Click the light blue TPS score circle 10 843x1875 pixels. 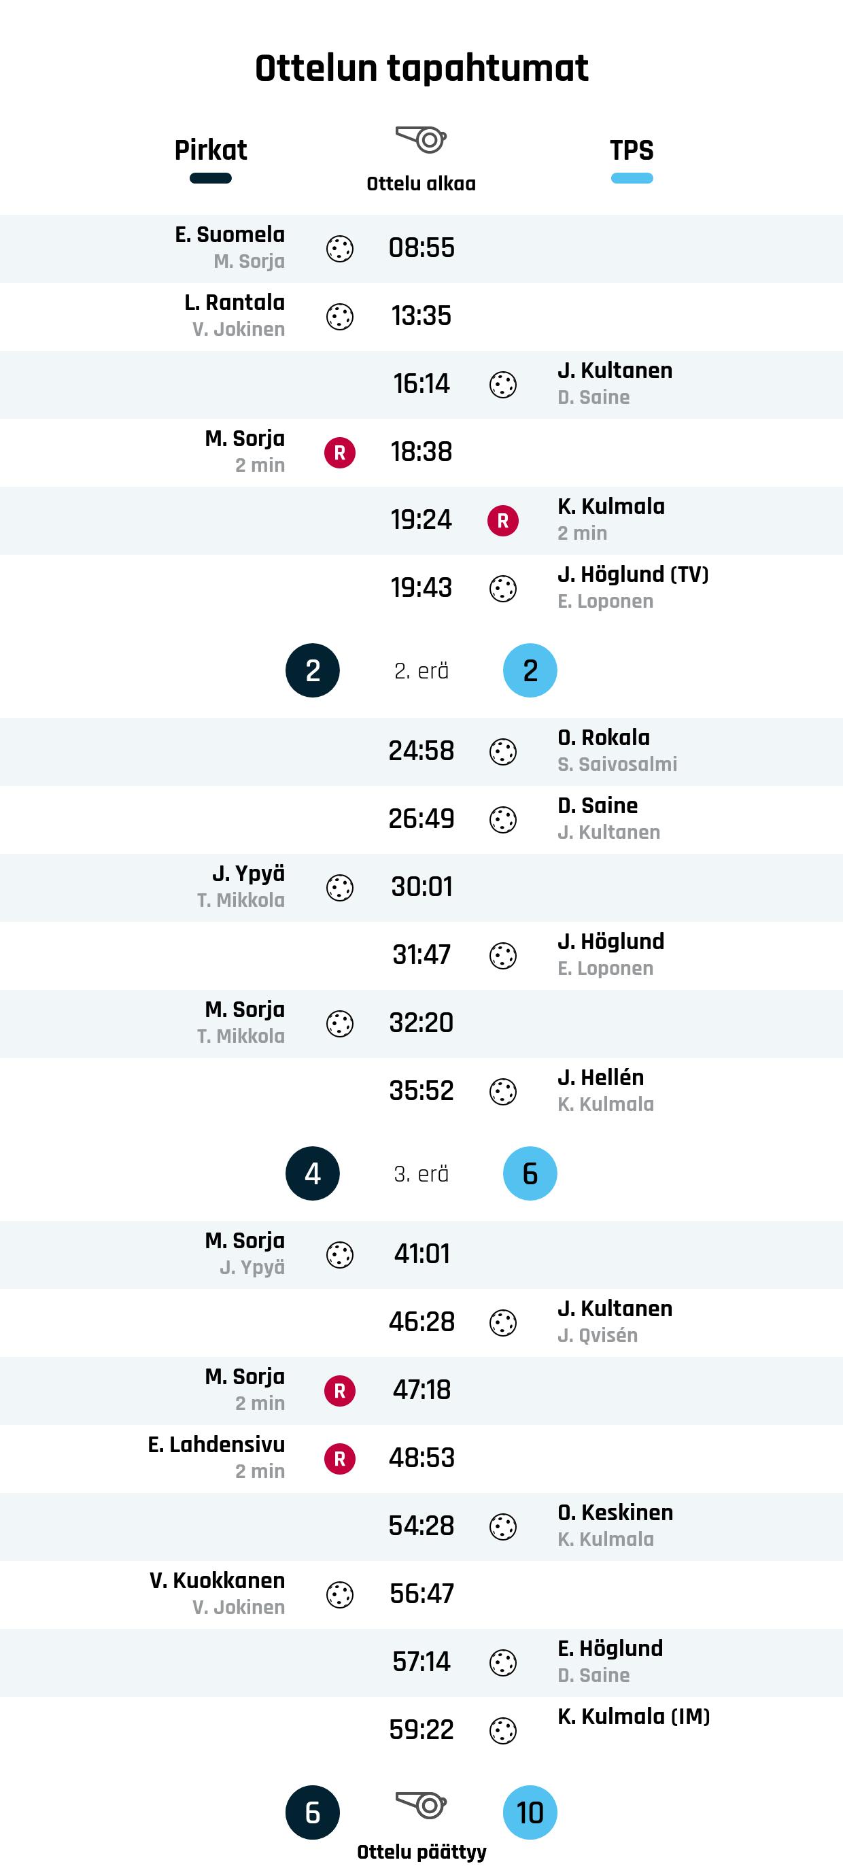pyautogui.click(x=530, y=1812)
